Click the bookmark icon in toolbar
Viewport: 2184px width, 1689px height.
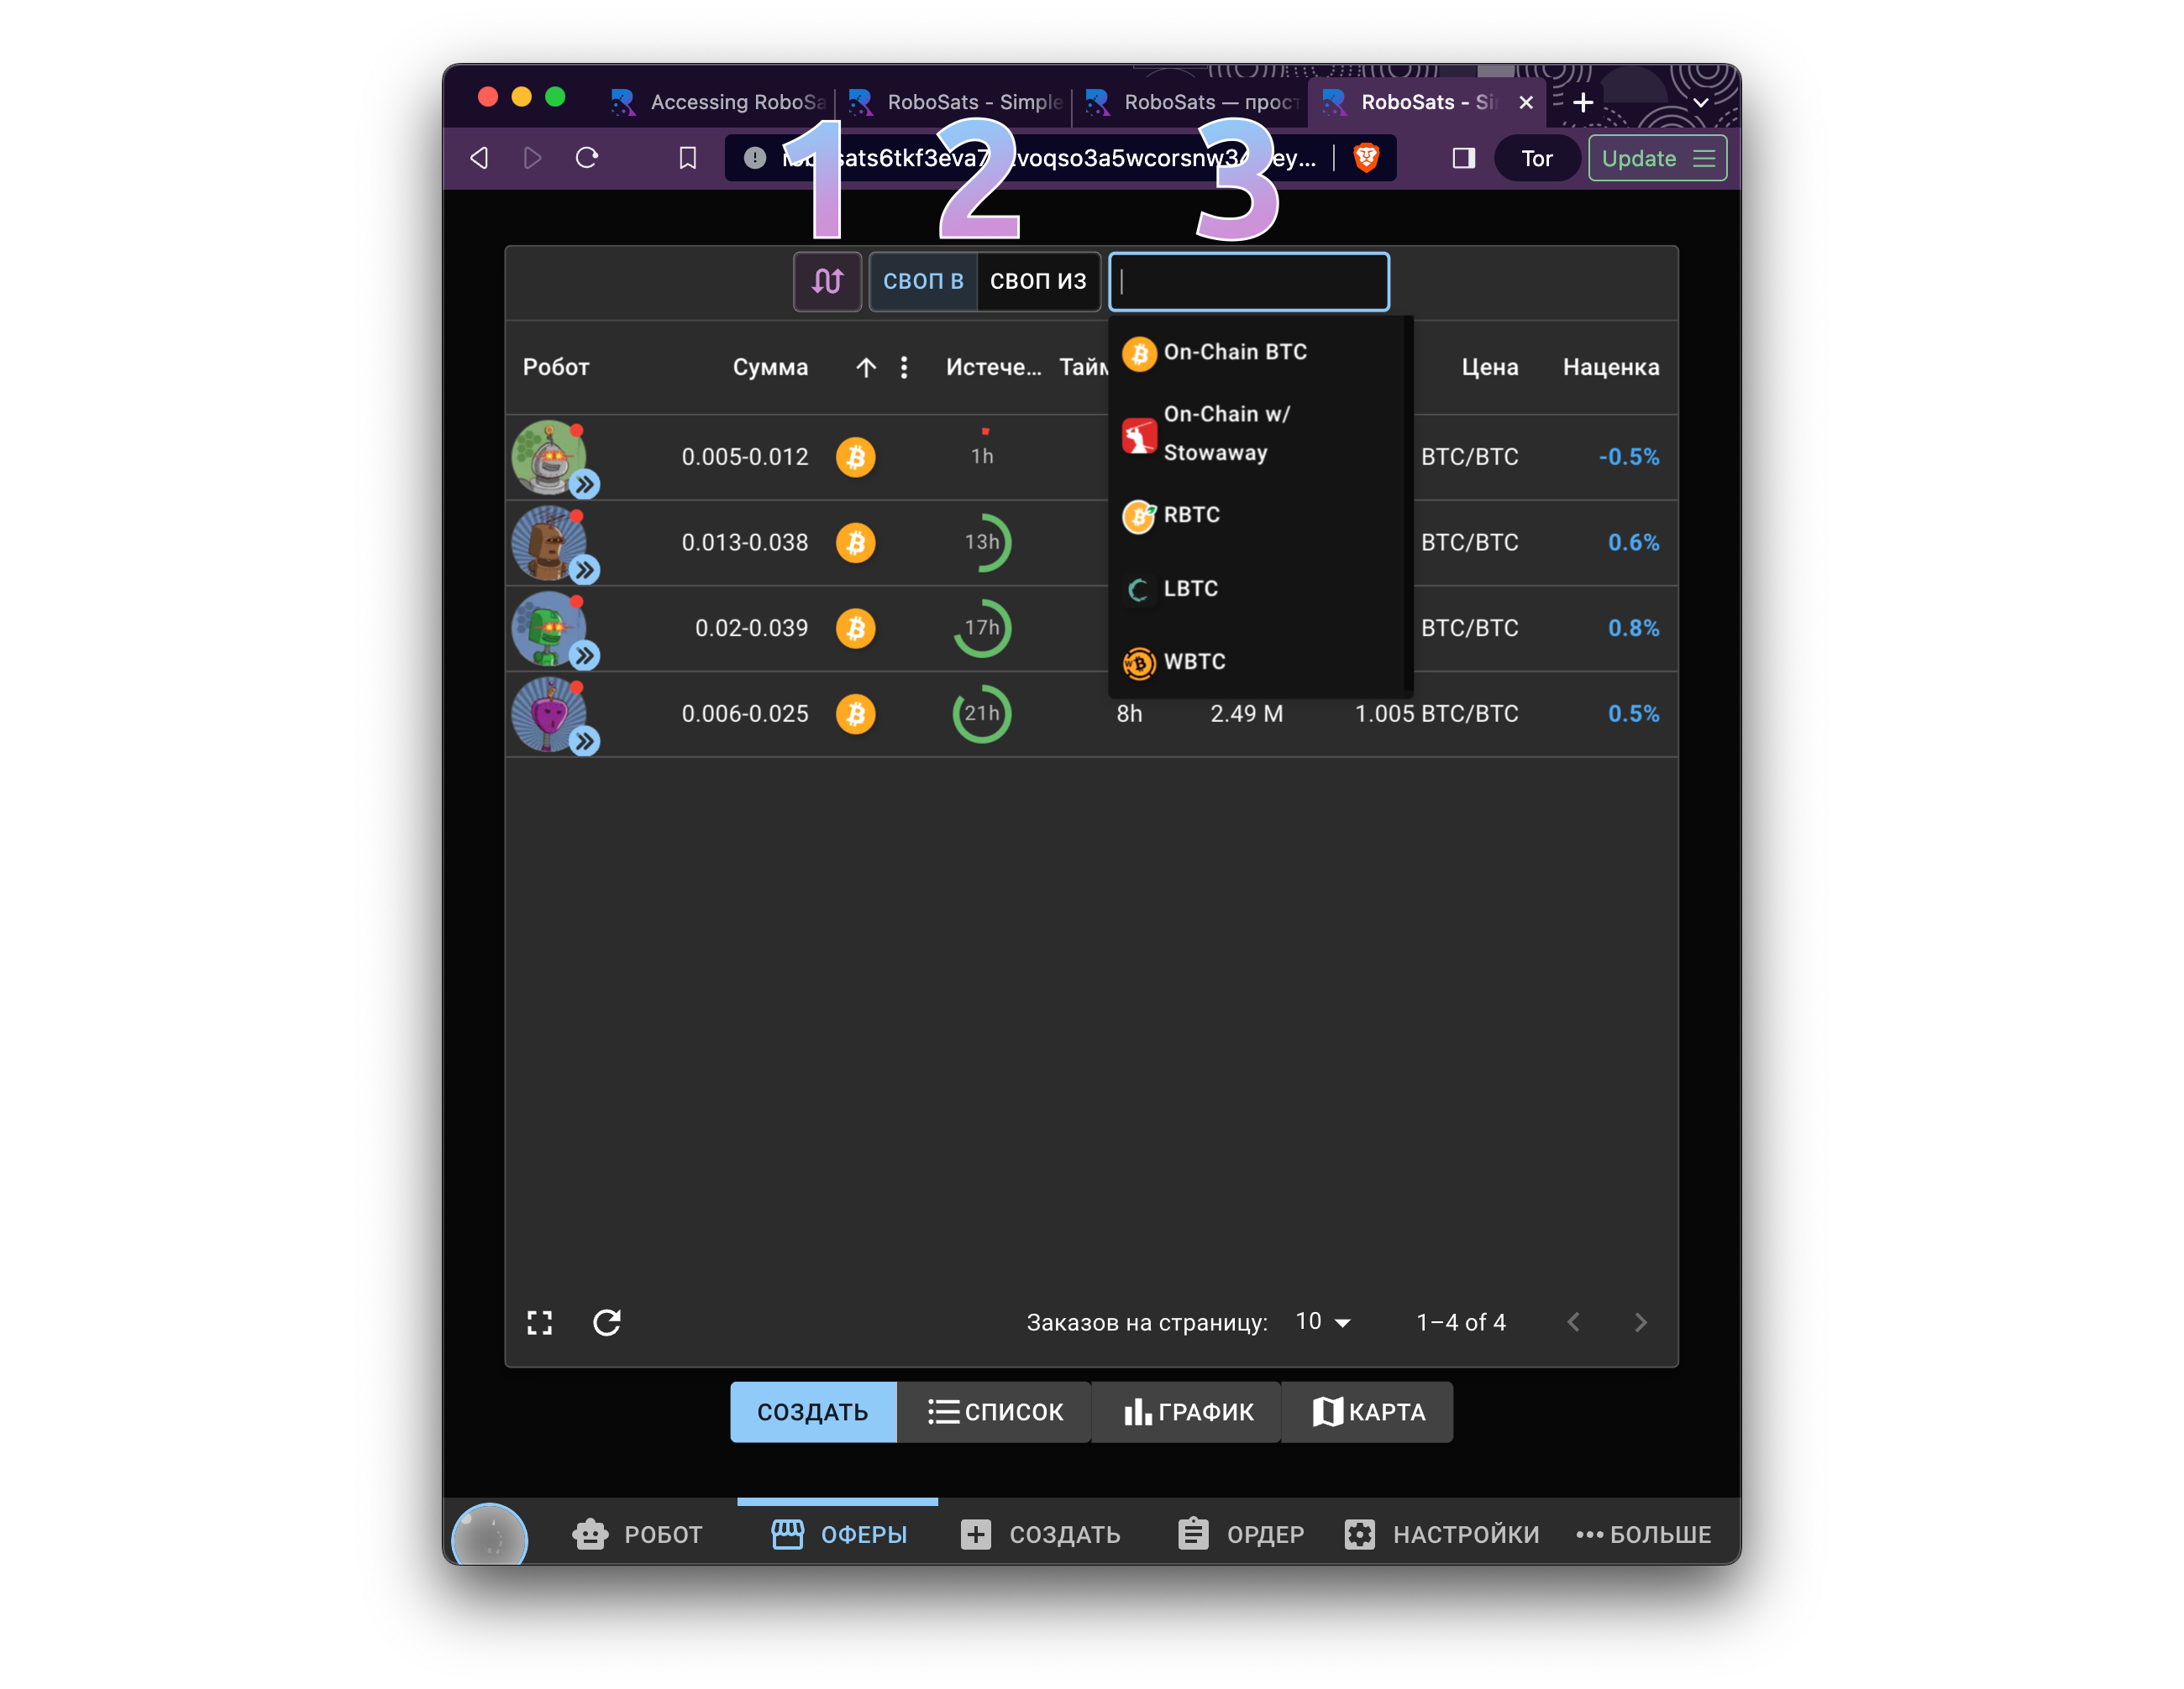click(687, 158)
